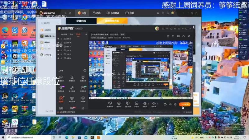The height and width of the screenshot is (140, 249).
Task: Start the live stream orange button
Action: [185, 104]
